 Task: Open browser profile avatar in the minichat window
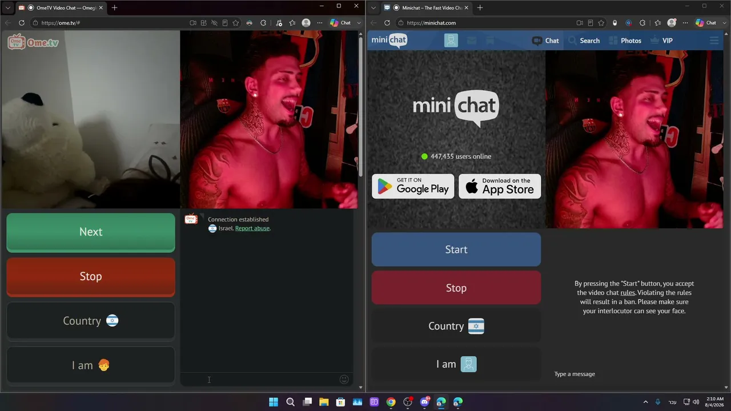(672, 23)
